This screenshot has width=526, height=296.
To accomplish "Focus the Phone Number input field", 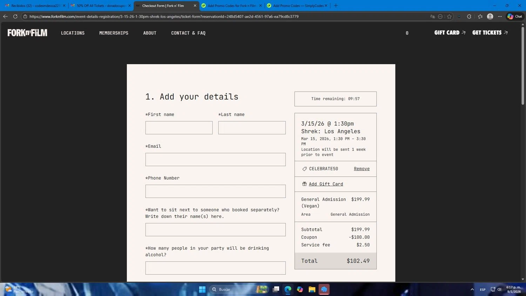I will [215, 191].
